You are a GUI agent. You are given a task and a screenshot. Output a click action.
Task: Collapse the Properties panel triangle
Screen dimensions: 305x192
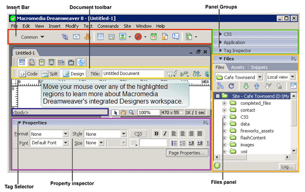click(x=19, y=123)
